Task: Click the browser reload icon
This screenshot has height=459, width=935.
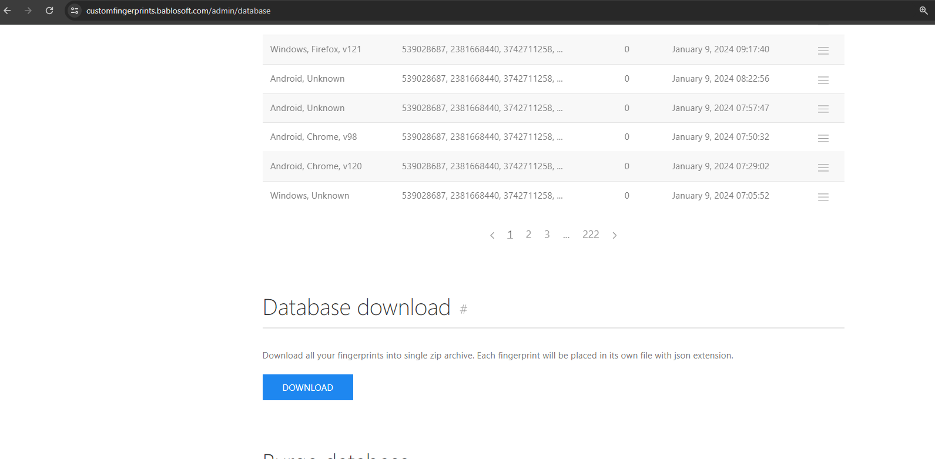Action: 49,11
